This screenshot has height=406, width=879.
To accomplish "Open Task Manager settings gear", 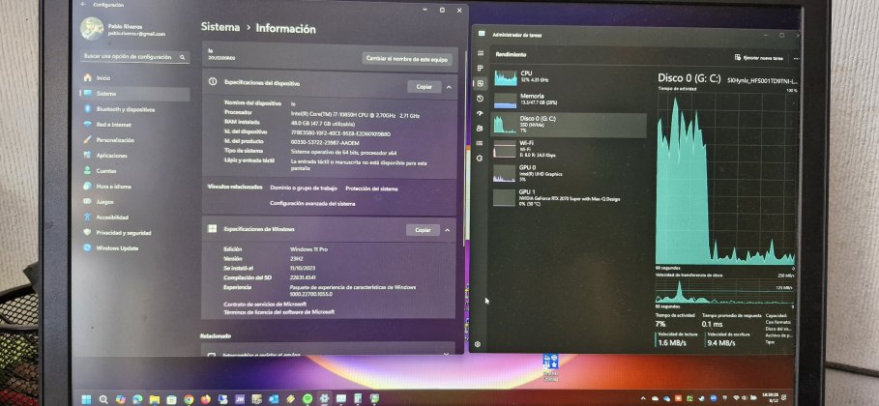I will point(478,344).
